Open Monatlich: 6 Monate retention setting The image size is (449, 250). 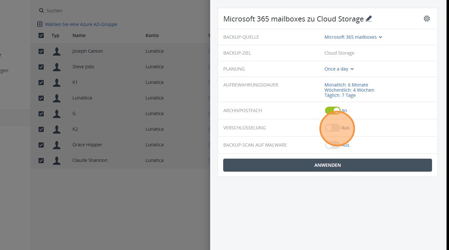(346, 85)
